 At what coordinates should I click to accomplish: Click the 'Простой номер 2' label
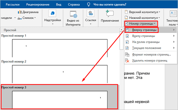pyautogui.click(x=14, y=61)
